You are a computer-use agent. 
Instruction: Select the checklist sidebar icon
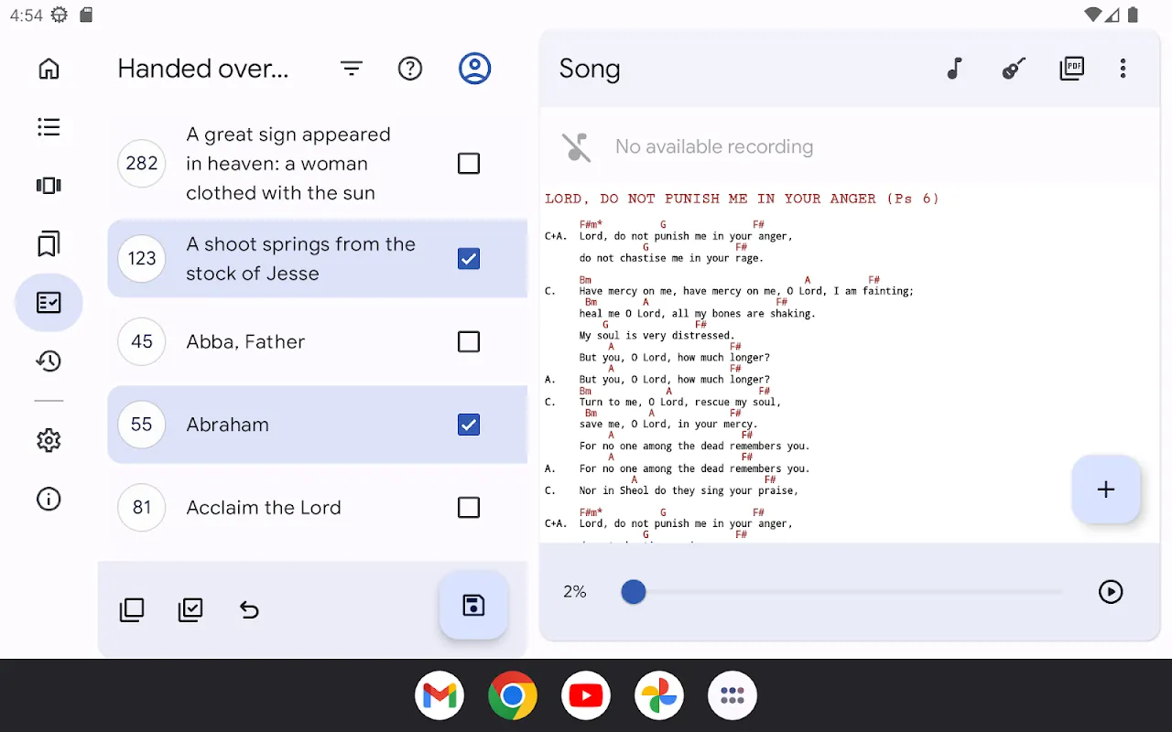point(49,303)
